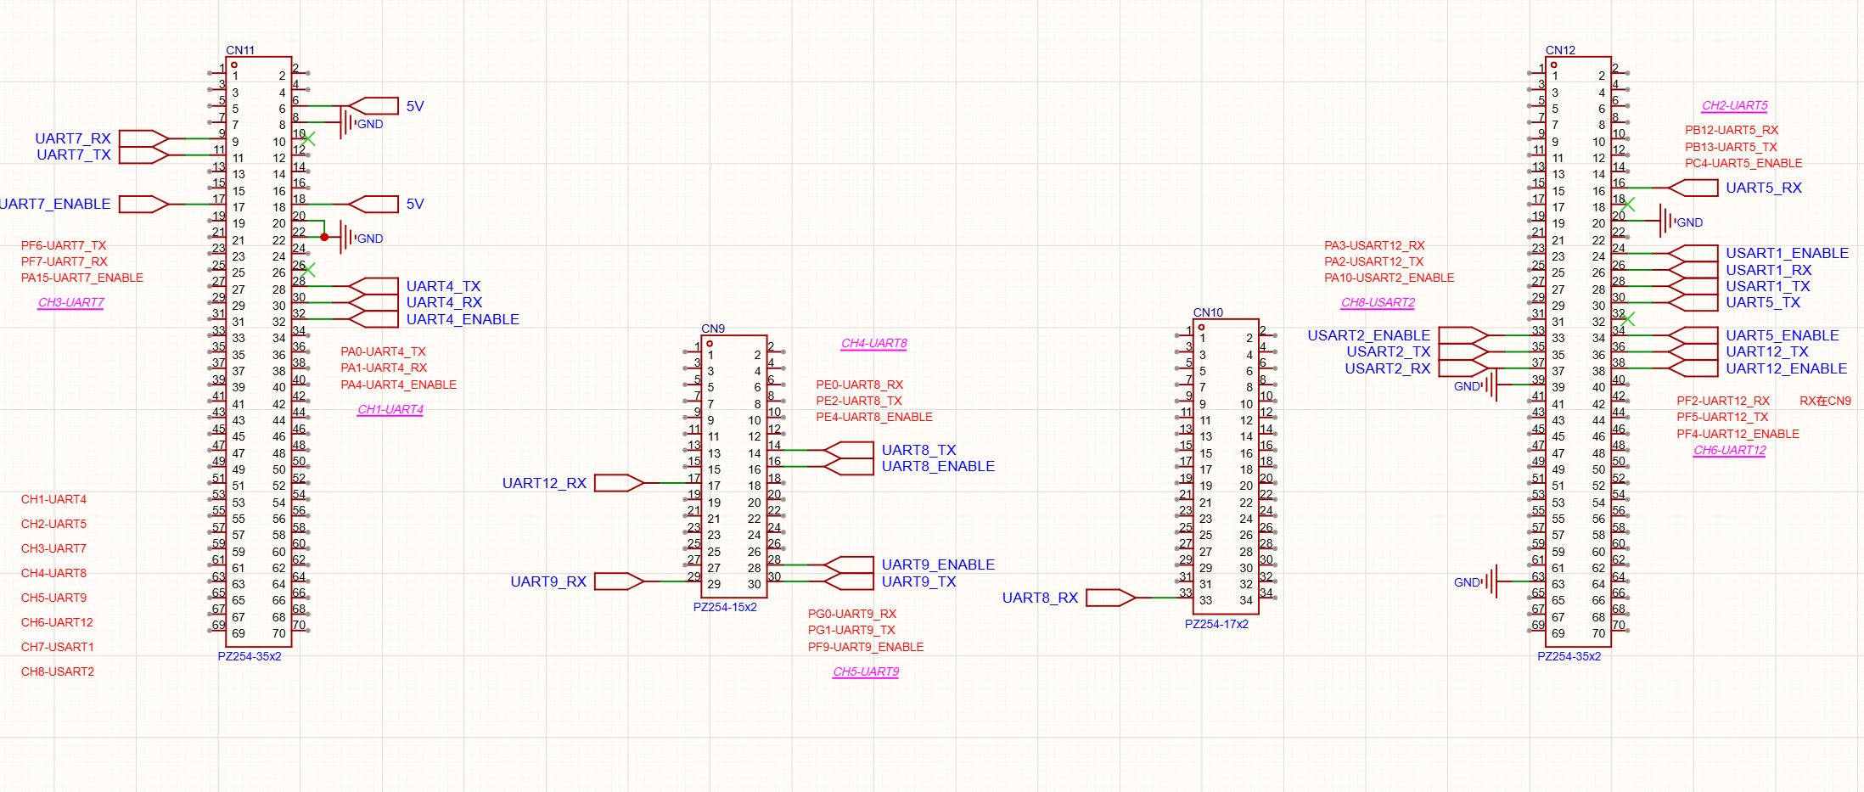
Task: Click the no-connect cross on CN11 pin 10
Action: point(309,138)
